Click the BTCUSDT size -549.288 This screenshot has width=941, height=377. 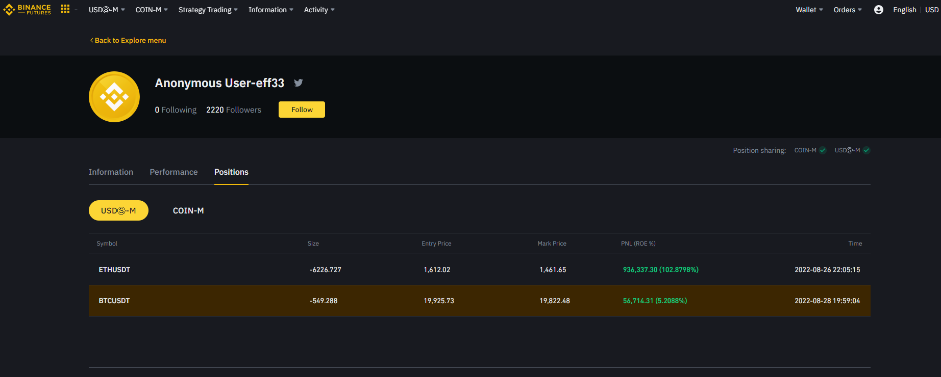[323, 301]
